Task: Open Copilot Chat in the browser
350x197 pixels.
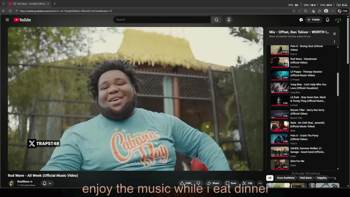Action: click(342, 11)
